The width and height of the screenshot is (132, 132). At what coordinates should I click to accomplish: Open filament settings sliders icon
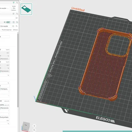(17, 14)
